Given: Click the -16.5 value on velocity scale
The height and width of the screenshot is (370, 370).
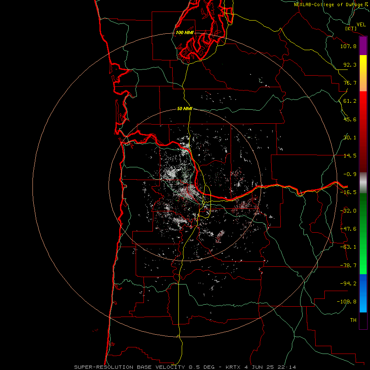Looking at the screenshot, I should click(x=348, y=192).
